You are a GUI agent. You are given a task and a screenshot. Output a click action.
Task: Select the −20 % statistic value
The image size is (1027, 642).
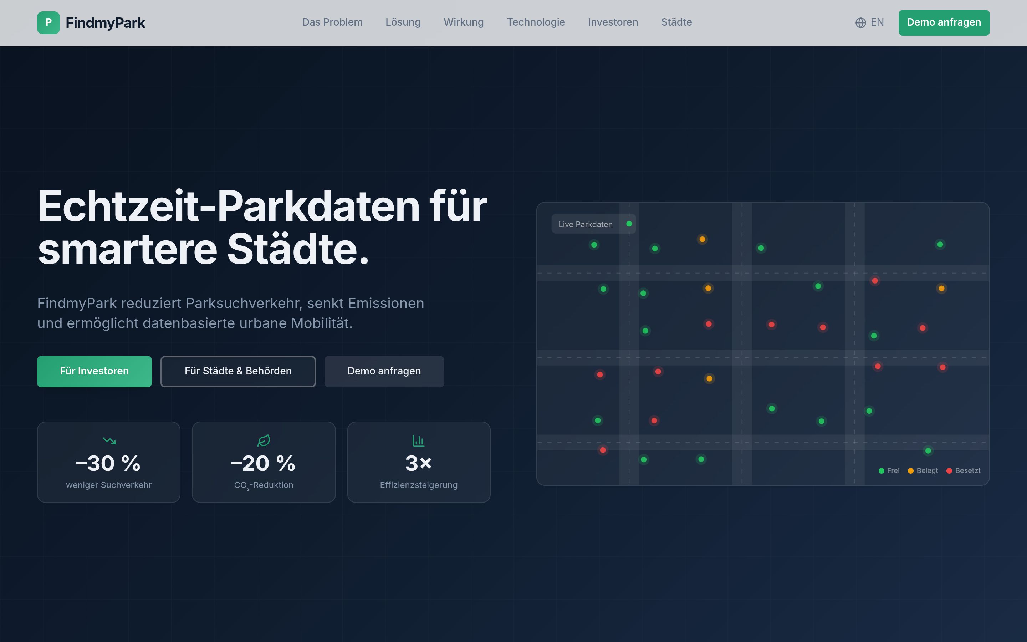click(x=263, y=463)
